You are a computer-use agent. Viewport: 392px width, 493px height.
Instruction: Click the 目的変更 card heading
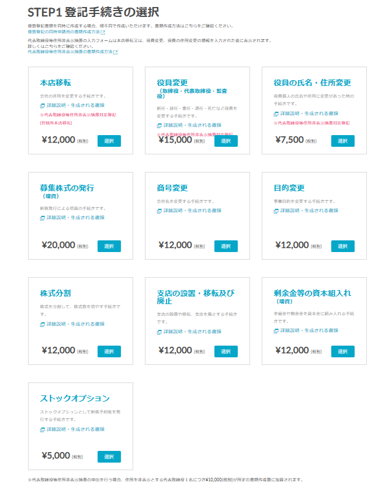(x=289, y=188)
